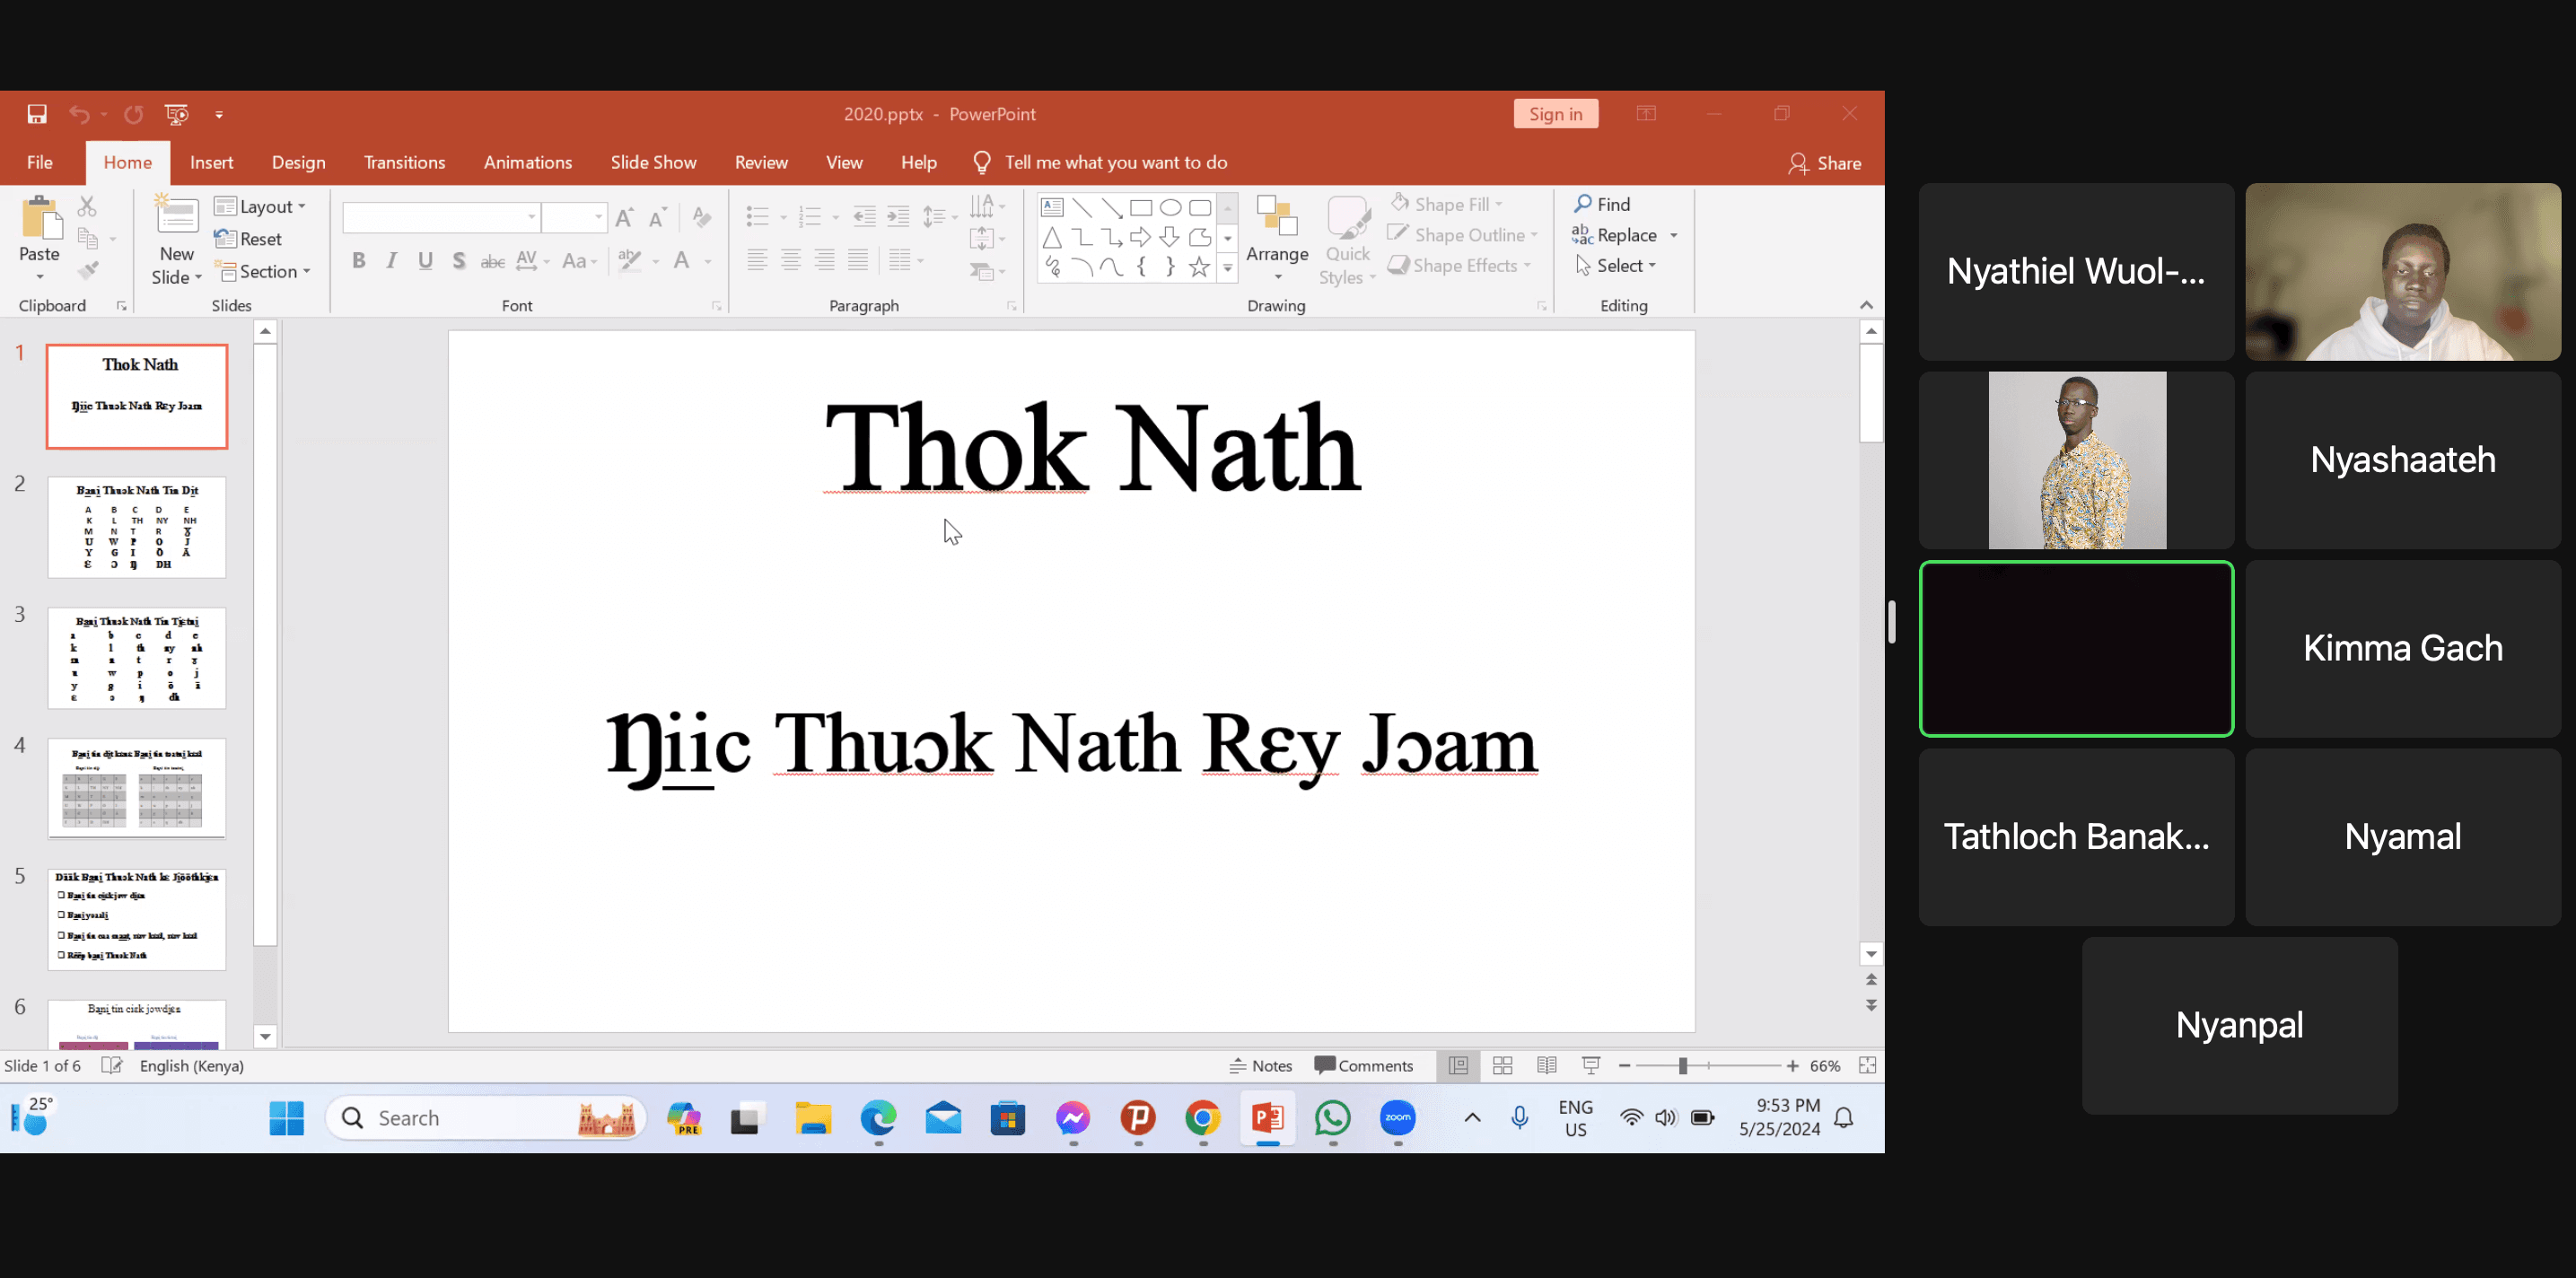Open Reading View from status bar

[1546, 1066]
